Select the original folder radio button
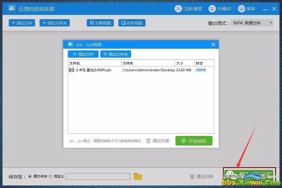Image resolution: width=282 pixels, height=188 pixels. (x=30, y=176)
